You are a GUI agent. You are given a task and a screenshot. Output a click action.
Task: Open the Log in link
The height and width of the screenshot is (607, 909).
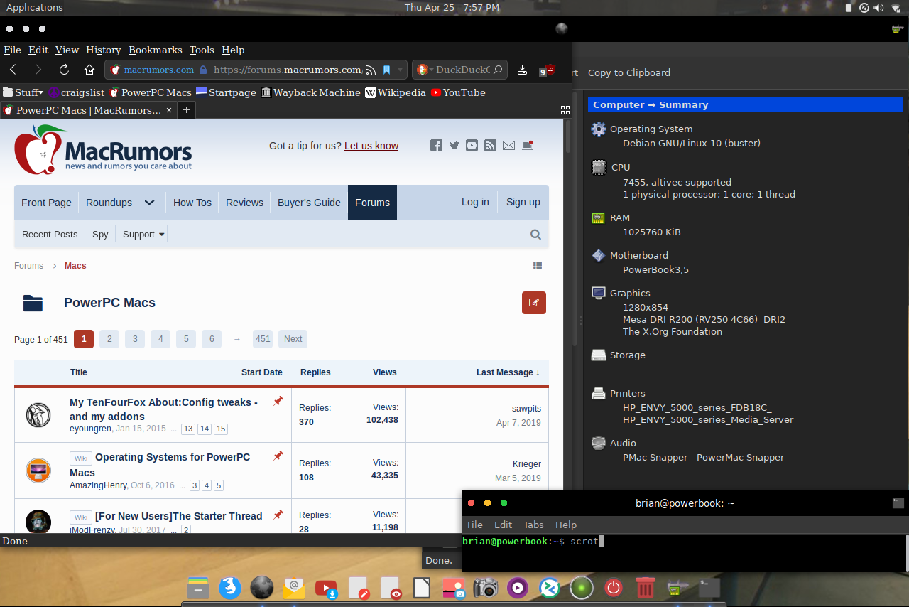pos(475,202)
